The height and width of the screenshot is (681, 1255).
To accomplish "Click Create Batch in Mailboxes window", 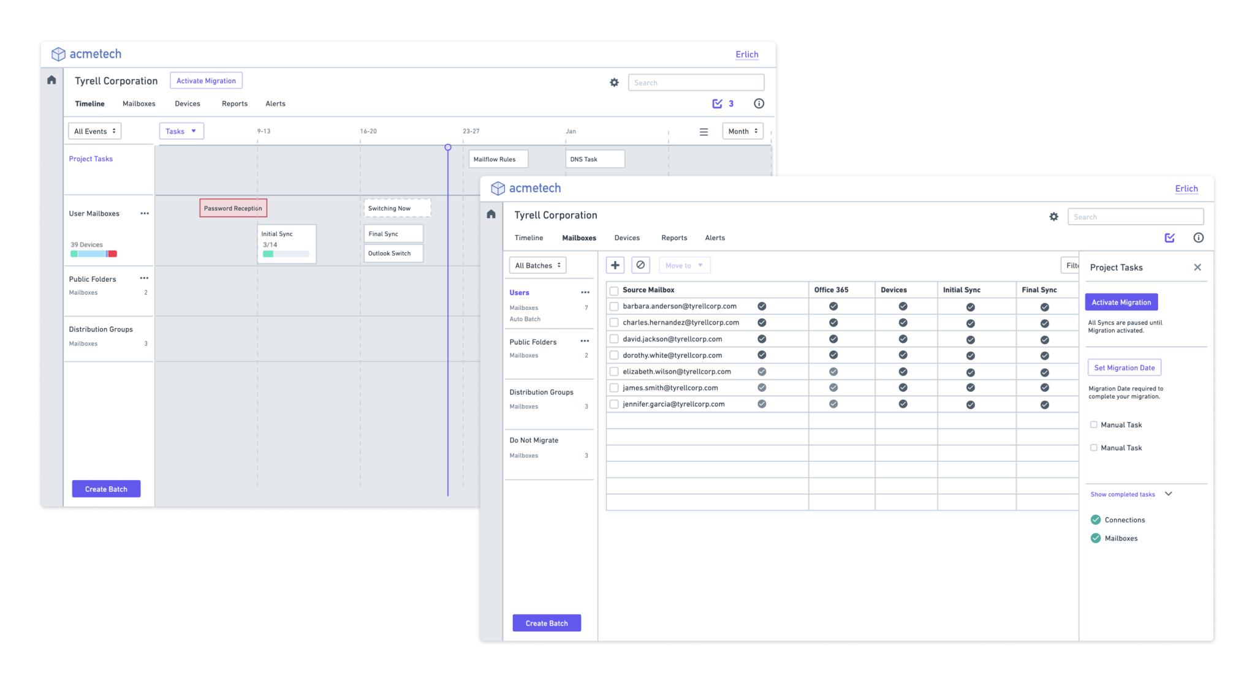I will pos(546,623).
